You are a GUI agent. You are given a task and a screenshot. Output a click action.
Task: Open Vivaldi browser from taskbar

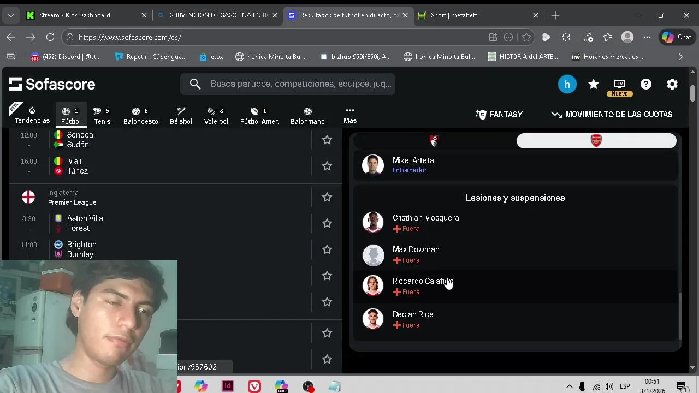coord(254,386)
